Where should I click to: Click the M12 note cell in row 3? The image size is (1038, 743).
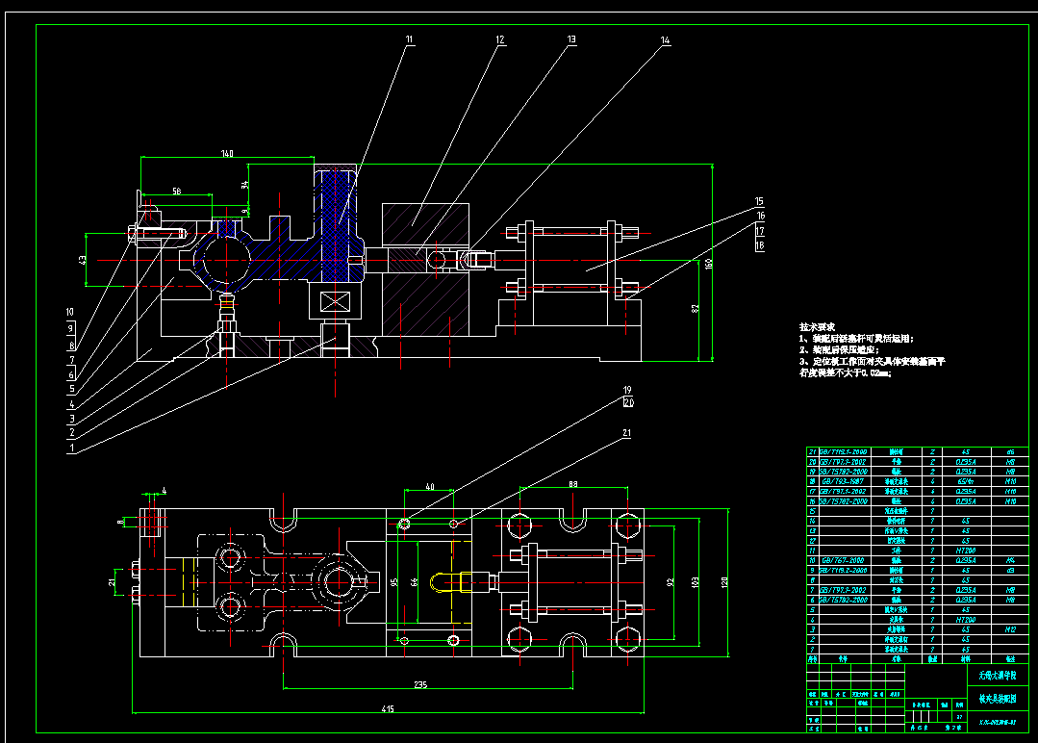tap(1010, 629)
